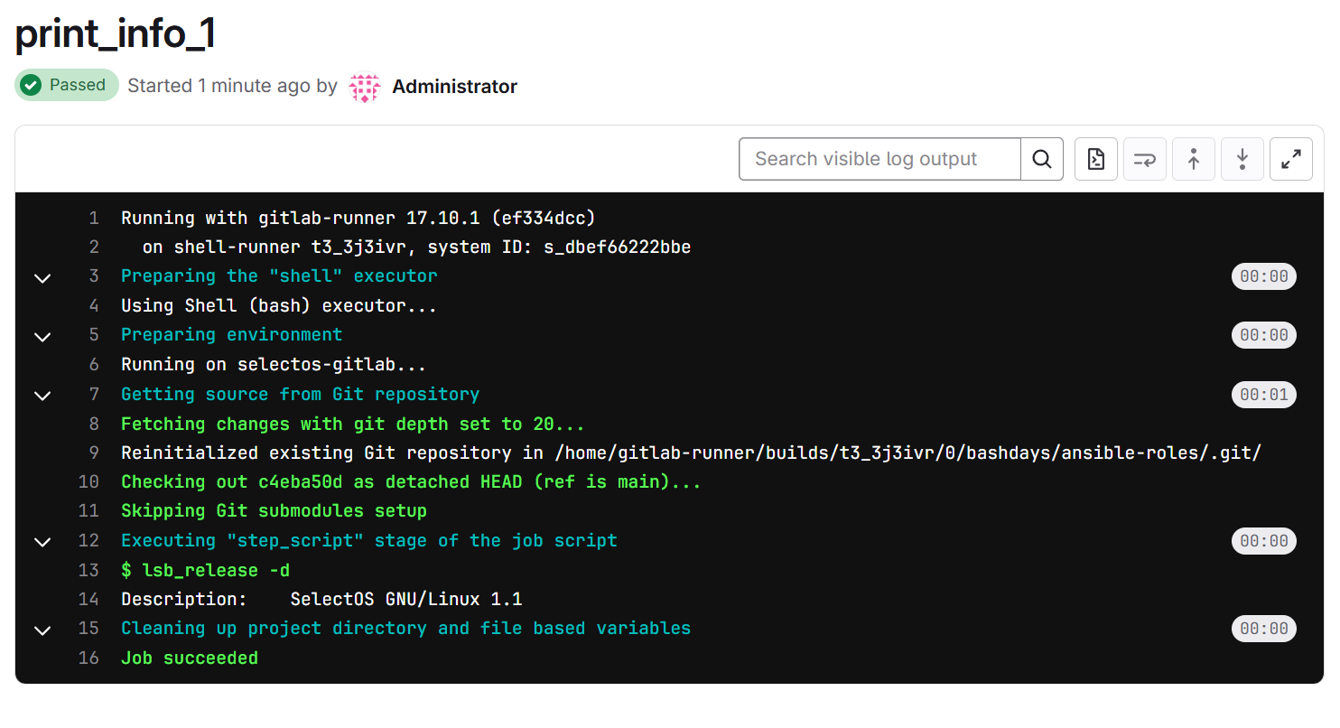
Task: Collapse the Executing "step_script" stage section
Action: click(42, 542)
